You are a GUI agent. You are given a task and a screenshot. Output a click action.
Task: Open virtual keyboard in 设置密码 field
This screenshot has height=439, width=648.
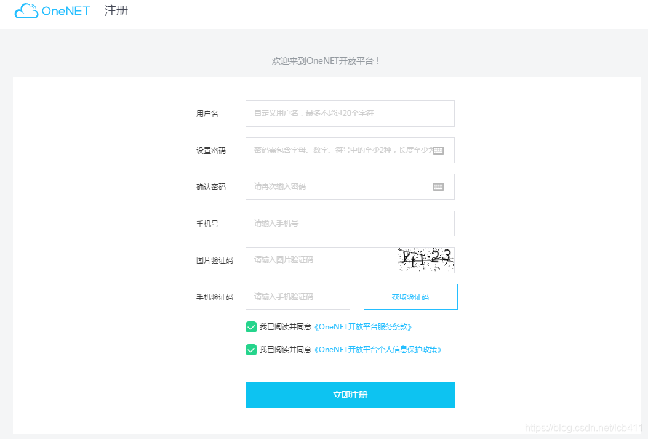439,150
